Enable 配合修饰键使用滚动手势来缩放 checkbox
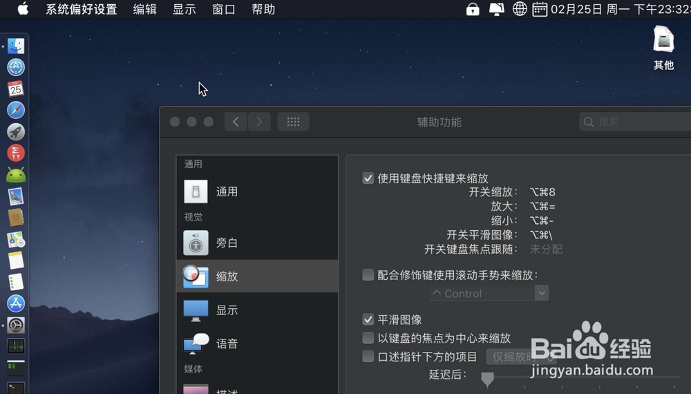Image resolution: width=691 pixels, height=394 pixels. tap(368, 275)
